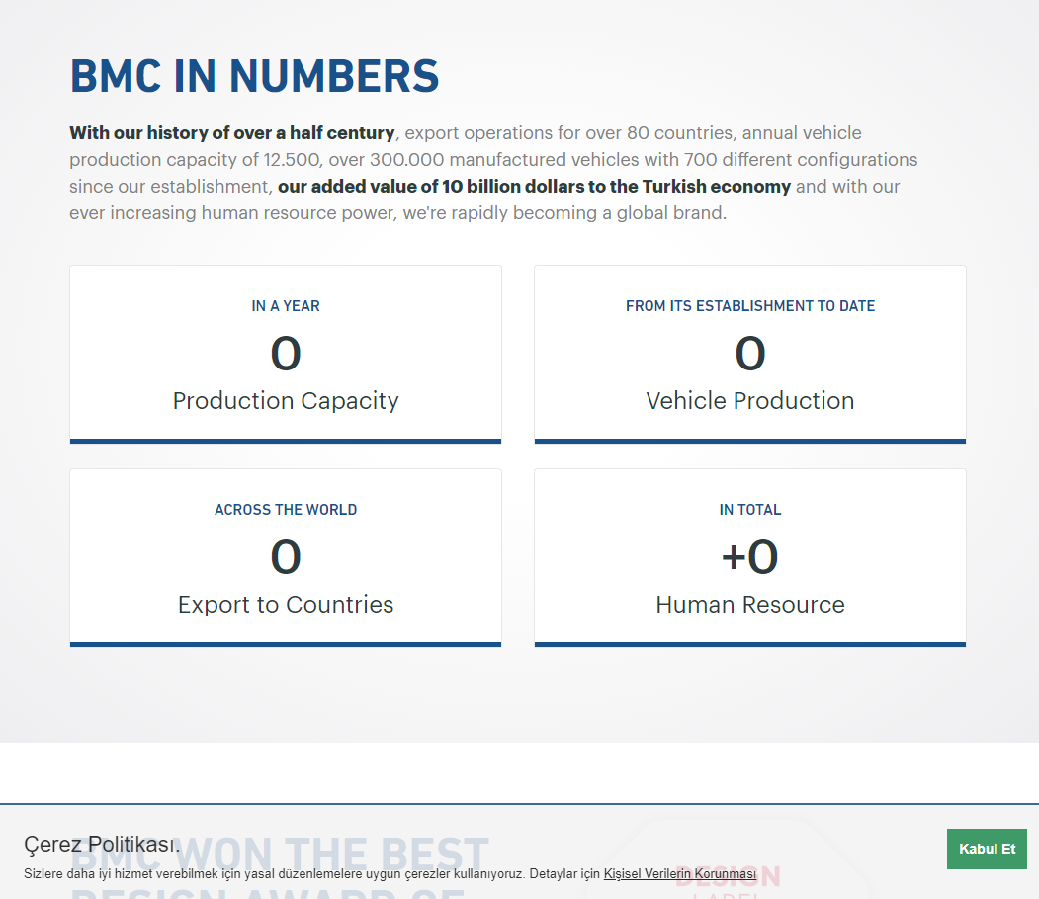Click the Human Resource text
The width and height of the screenshot is (1039, 899).
749,605
